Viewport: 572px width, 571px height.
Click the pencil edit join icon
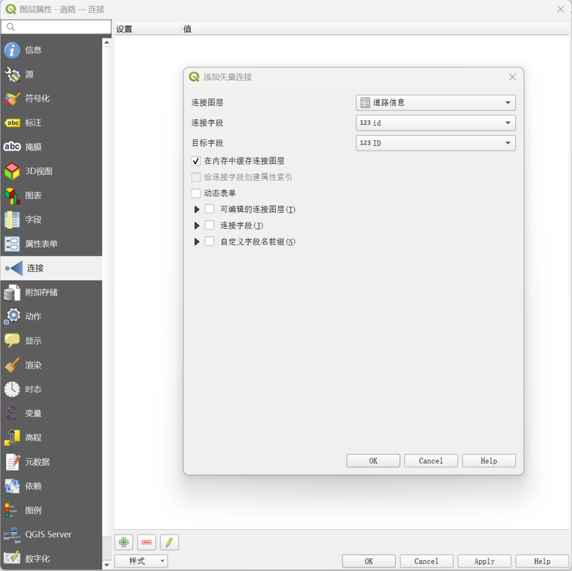click(x=169, y=542)
